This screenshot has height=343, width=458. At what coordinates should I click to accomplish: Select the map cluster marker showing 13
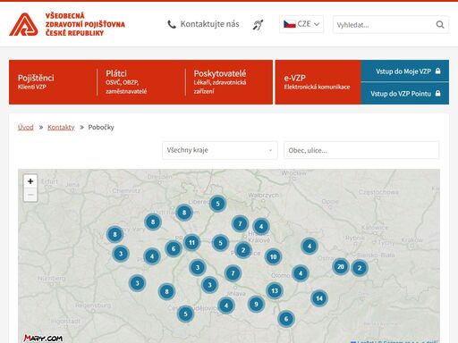(x=275, y=290)
